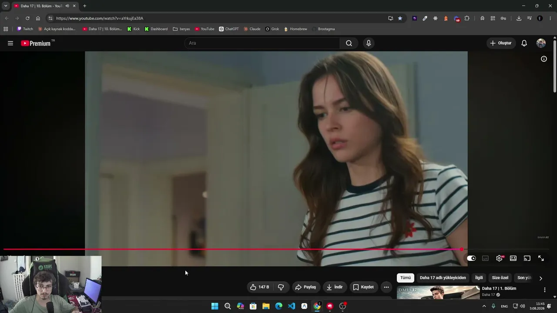Open the ChatGPT bookmark

[229, 29]
